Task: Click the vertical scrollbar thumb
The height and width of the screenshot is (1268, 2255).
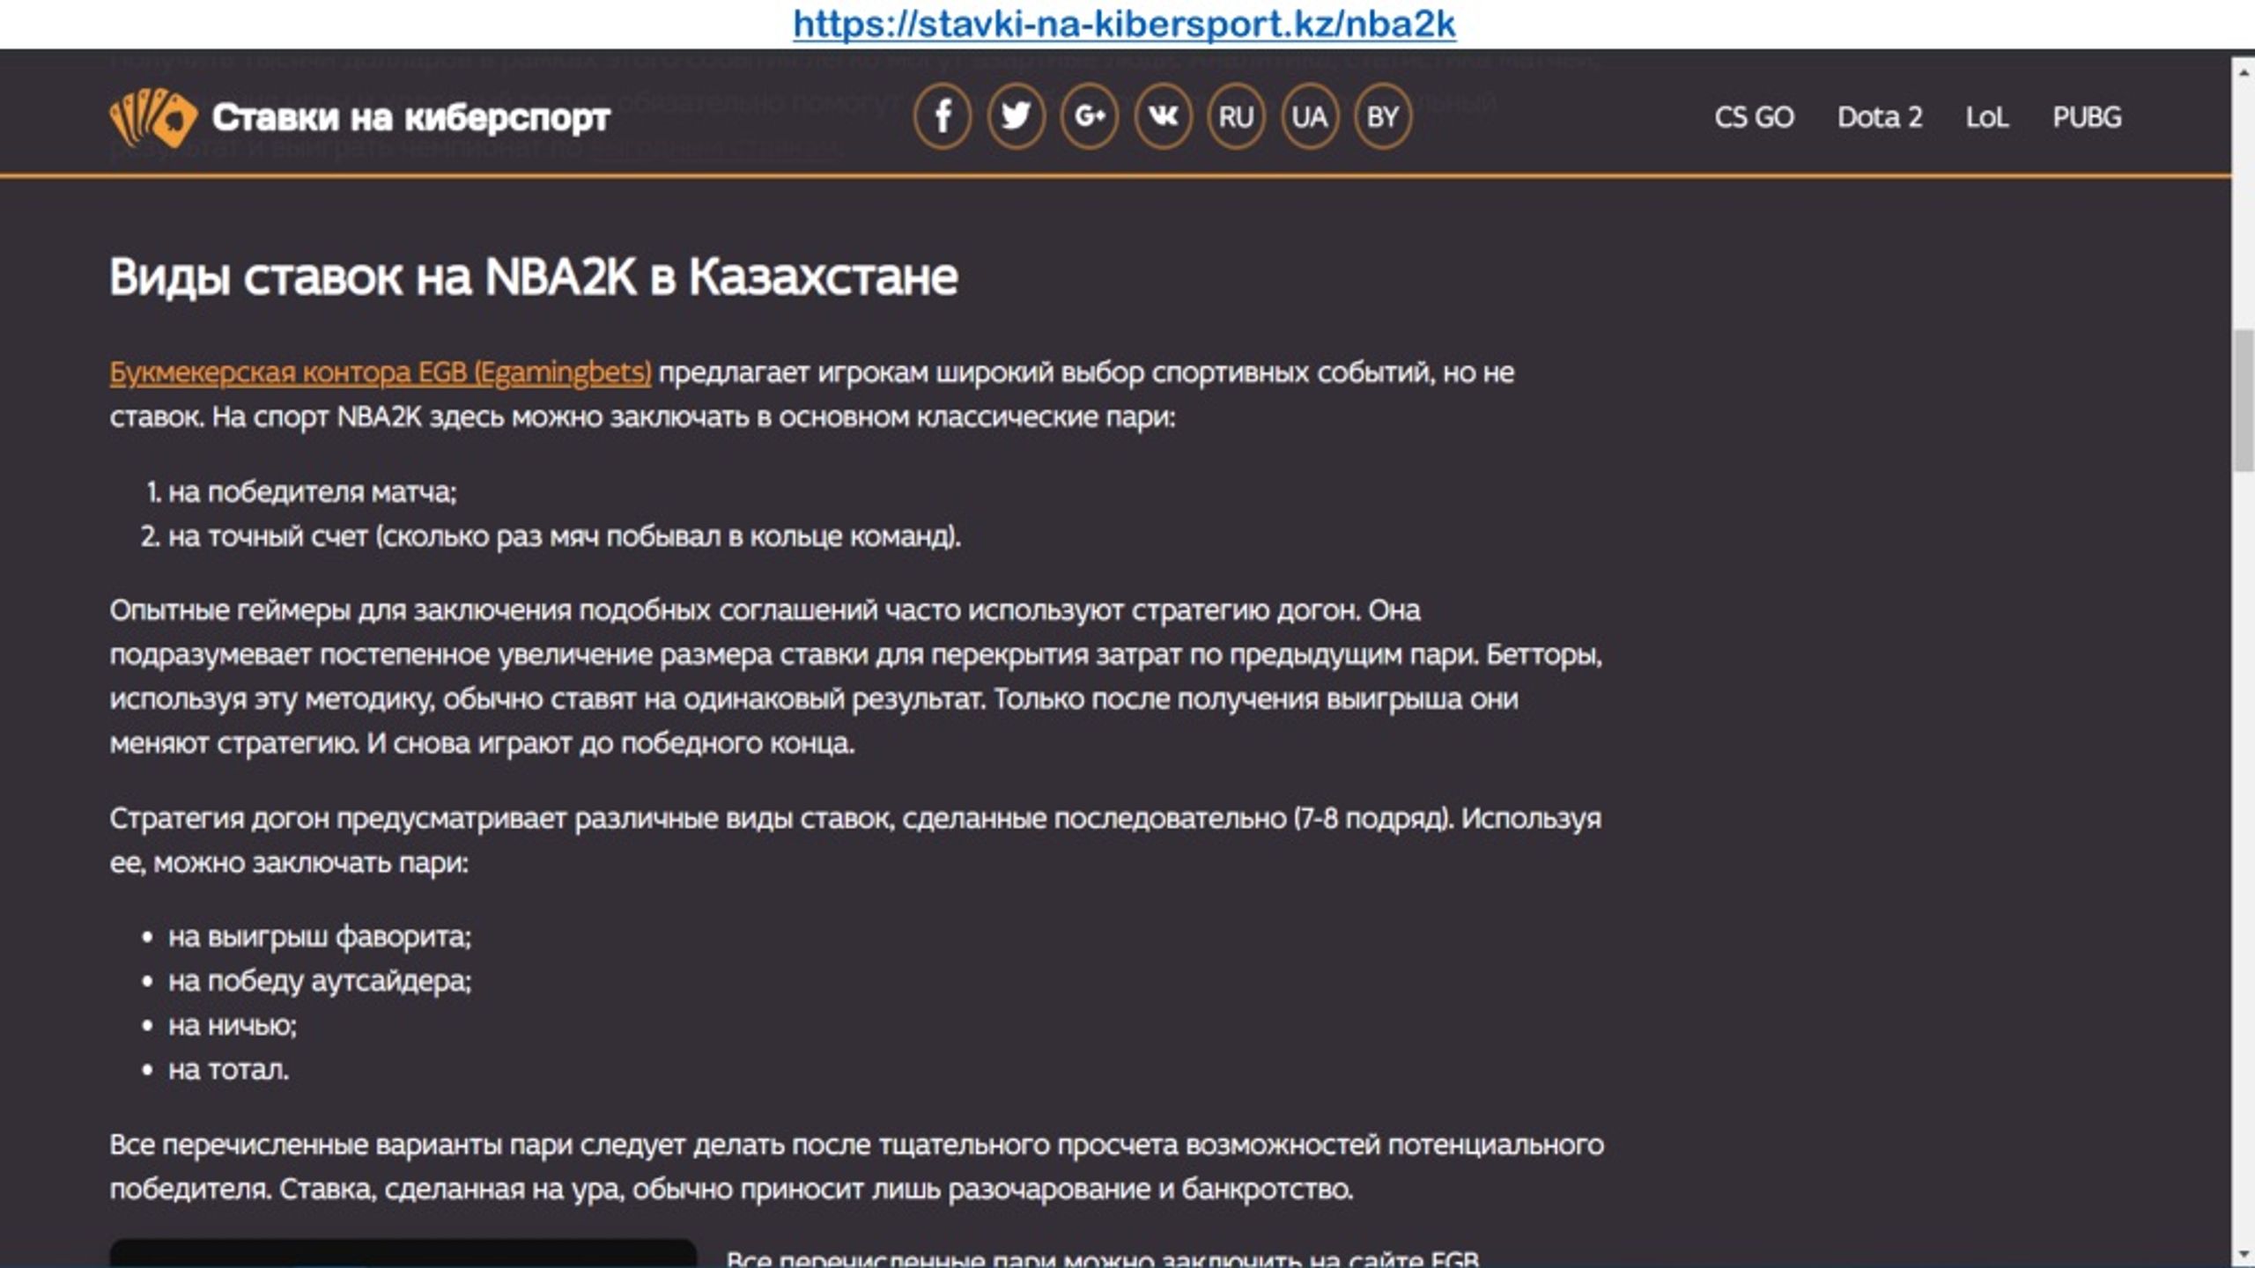Action: point(2244,401)
